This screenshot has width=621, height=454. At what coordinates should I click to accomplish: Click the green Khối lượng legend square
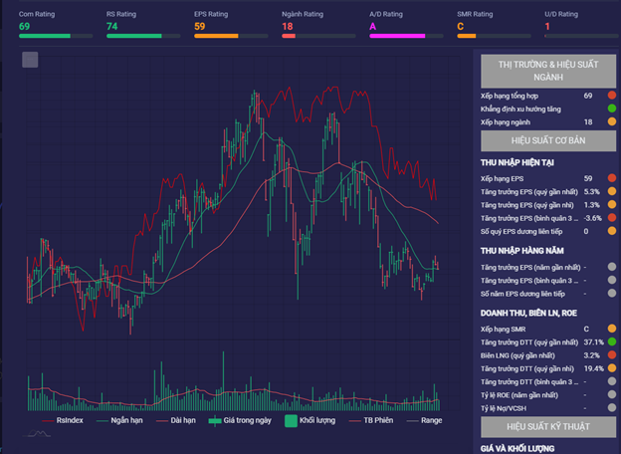[x=292, y=420]
